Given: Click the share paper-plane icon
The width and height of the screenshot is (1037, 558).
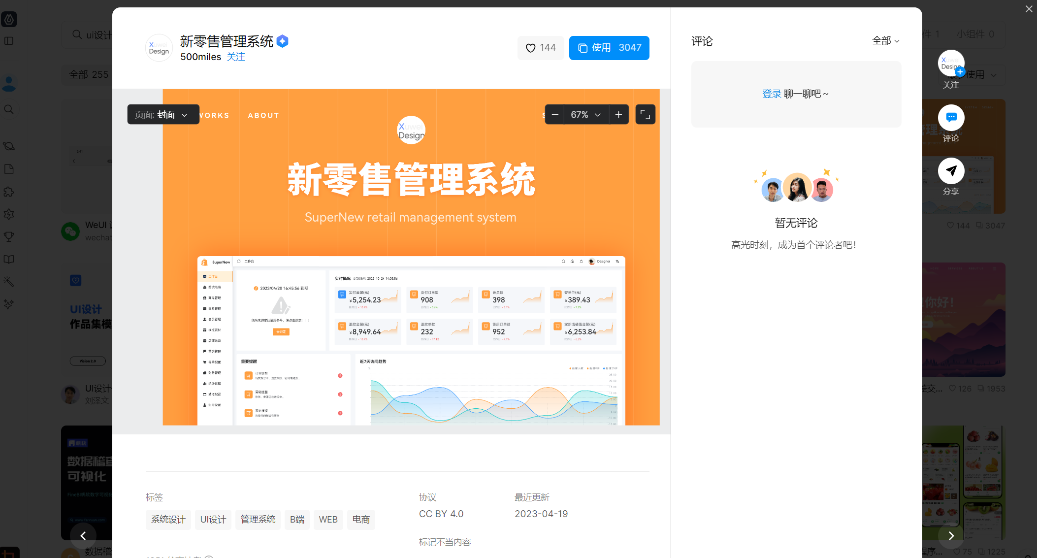Looking at the screenshot, I should tap(951, 171).
